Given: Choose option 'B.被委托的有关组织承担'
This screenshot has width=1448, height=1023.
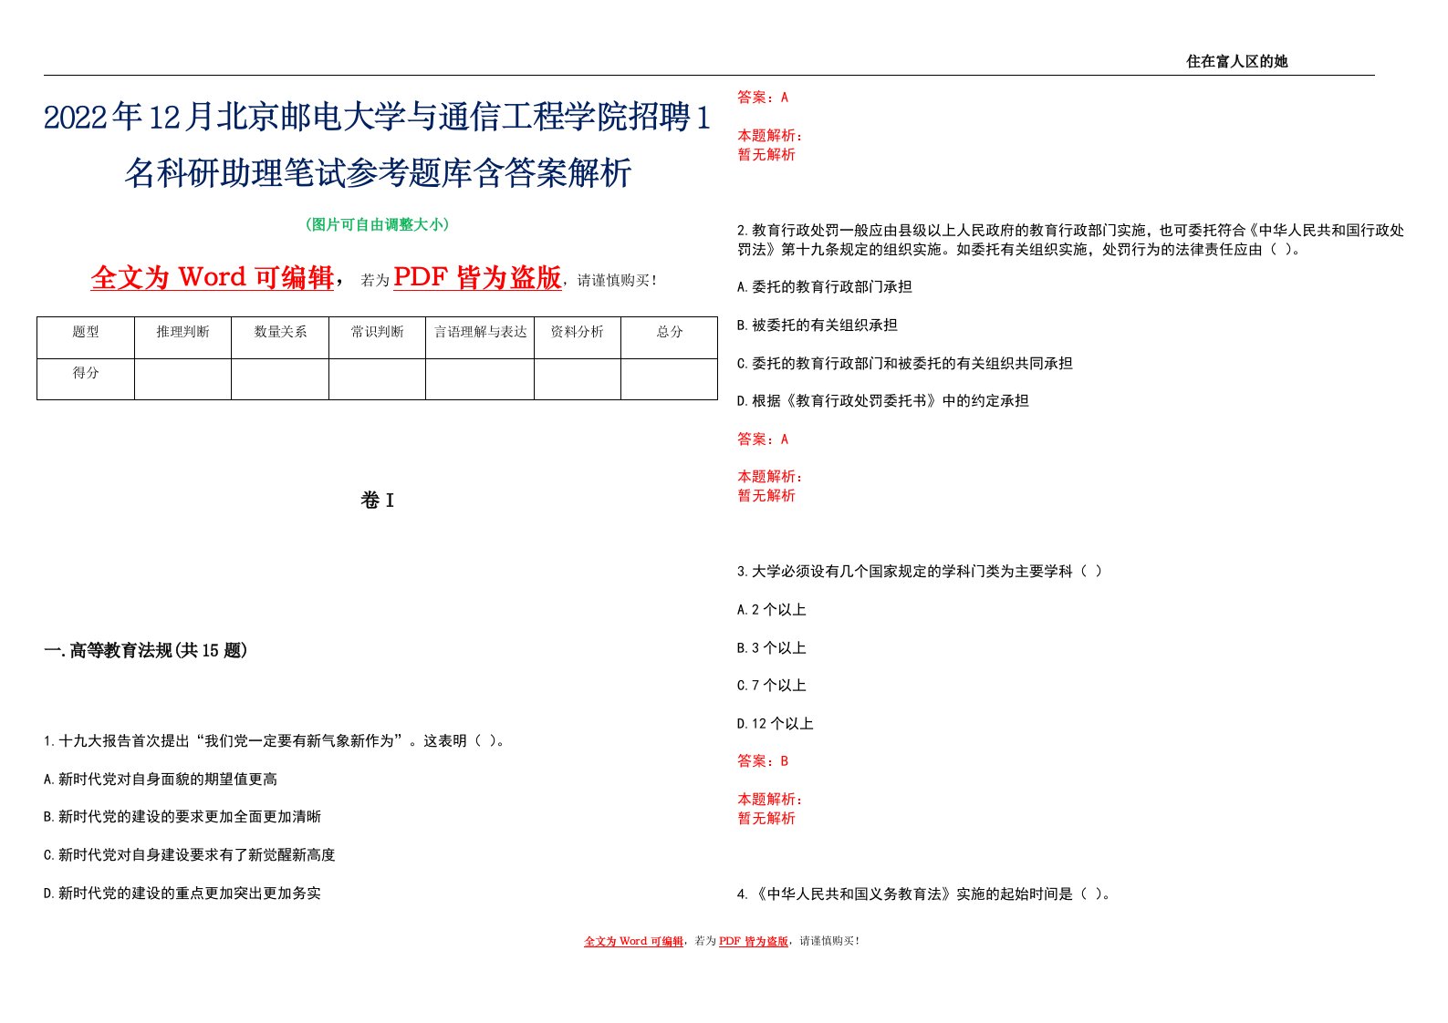Looking at the screenshot, I should tap(818, 325).
